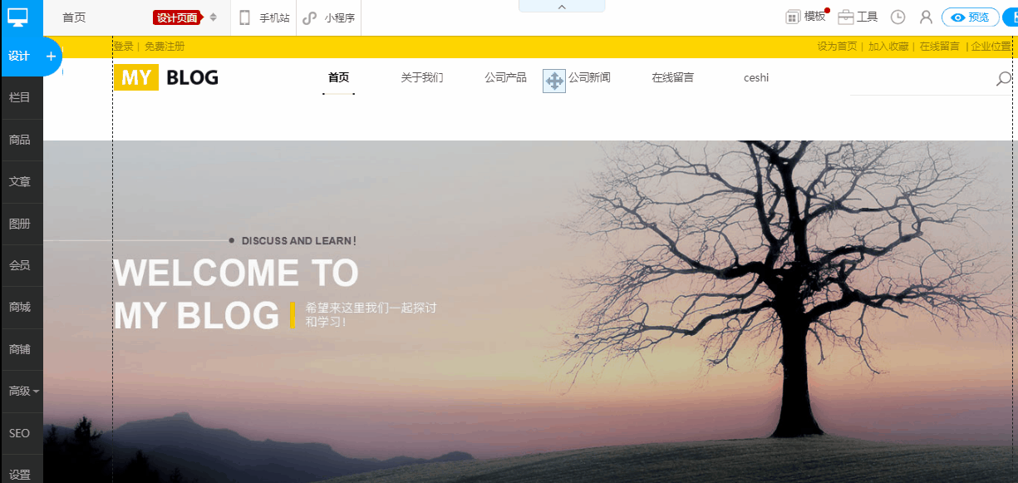This screenshot has width=1018, height=483.
Task: Select 关于我们 in the site navigation
Action: tap(421, 78)
